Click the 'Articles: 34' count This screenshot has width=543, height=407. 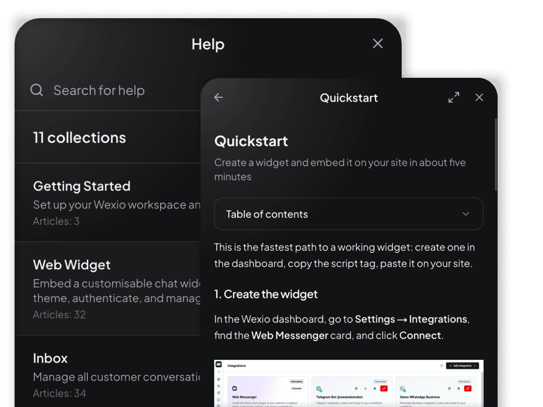(60, 393)
